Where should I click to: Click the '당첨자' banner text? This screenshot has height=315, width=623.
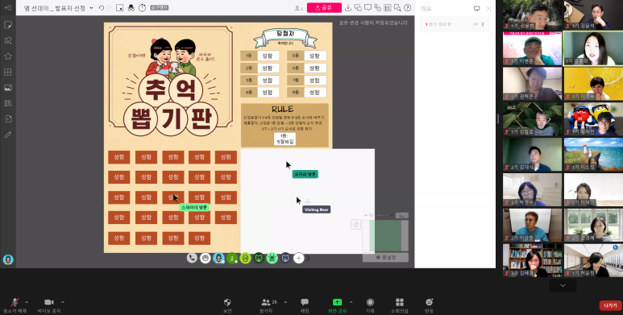(x=285, y=34)
